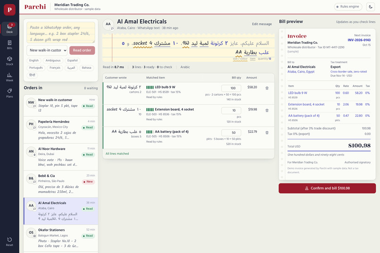380x253 pixels.
Task: Focus the paste WhatsApp order text area
Action: click(61, 33)
